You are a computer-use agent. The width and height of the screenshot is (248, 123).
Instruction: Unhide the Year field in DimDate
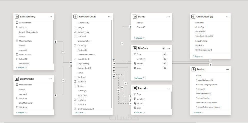165,68
